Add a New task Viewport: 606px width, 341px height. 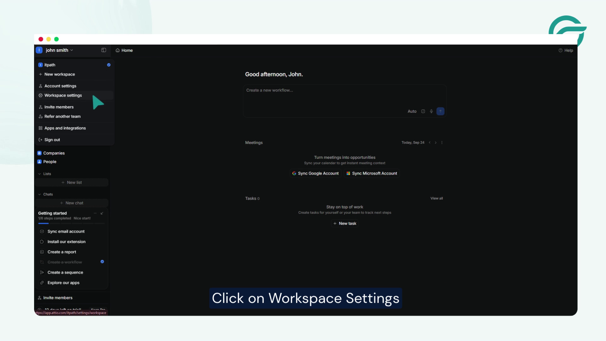click(345, 224)
